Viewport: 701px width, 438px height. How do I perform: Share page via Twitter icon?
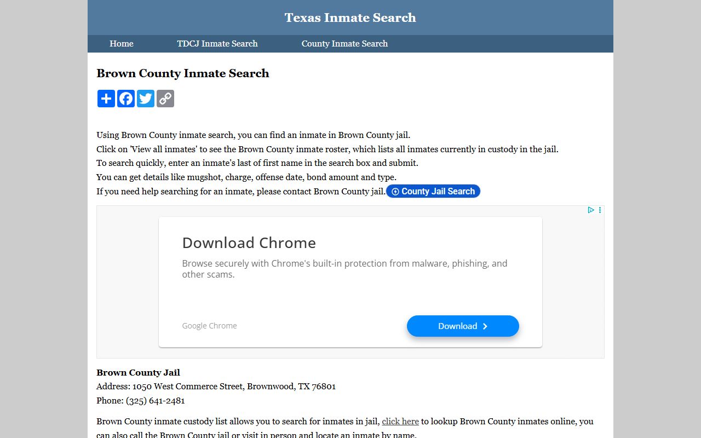click(x=146, y=99)
